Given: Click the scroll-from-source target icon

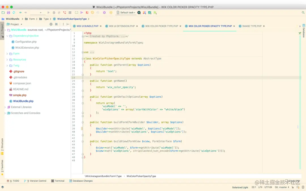Looking at the screenshot, I should tap(51, 24).
